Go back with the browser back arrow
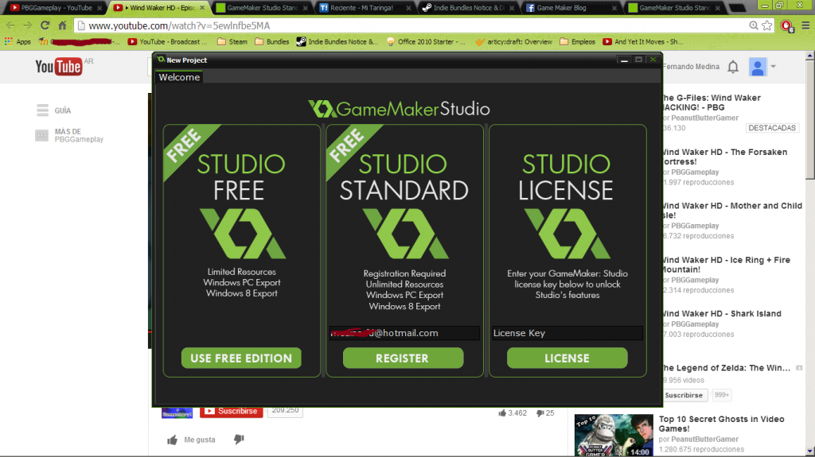 (10, 25)
